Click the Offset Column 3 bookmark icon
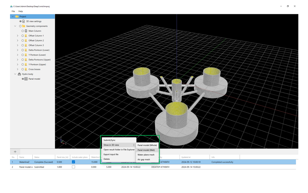 tap(26, 45)
